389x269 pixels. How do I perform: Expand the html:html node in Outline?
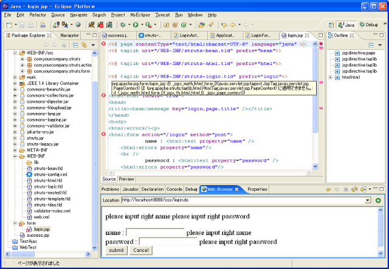(331, 77)
